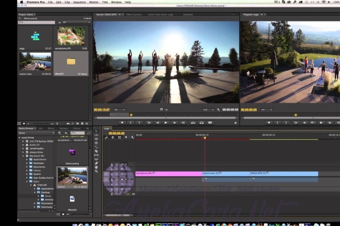Screen dimensions: 340x226
Task: Click trash icon in Project panel
Action: click(x=87, y=124)
